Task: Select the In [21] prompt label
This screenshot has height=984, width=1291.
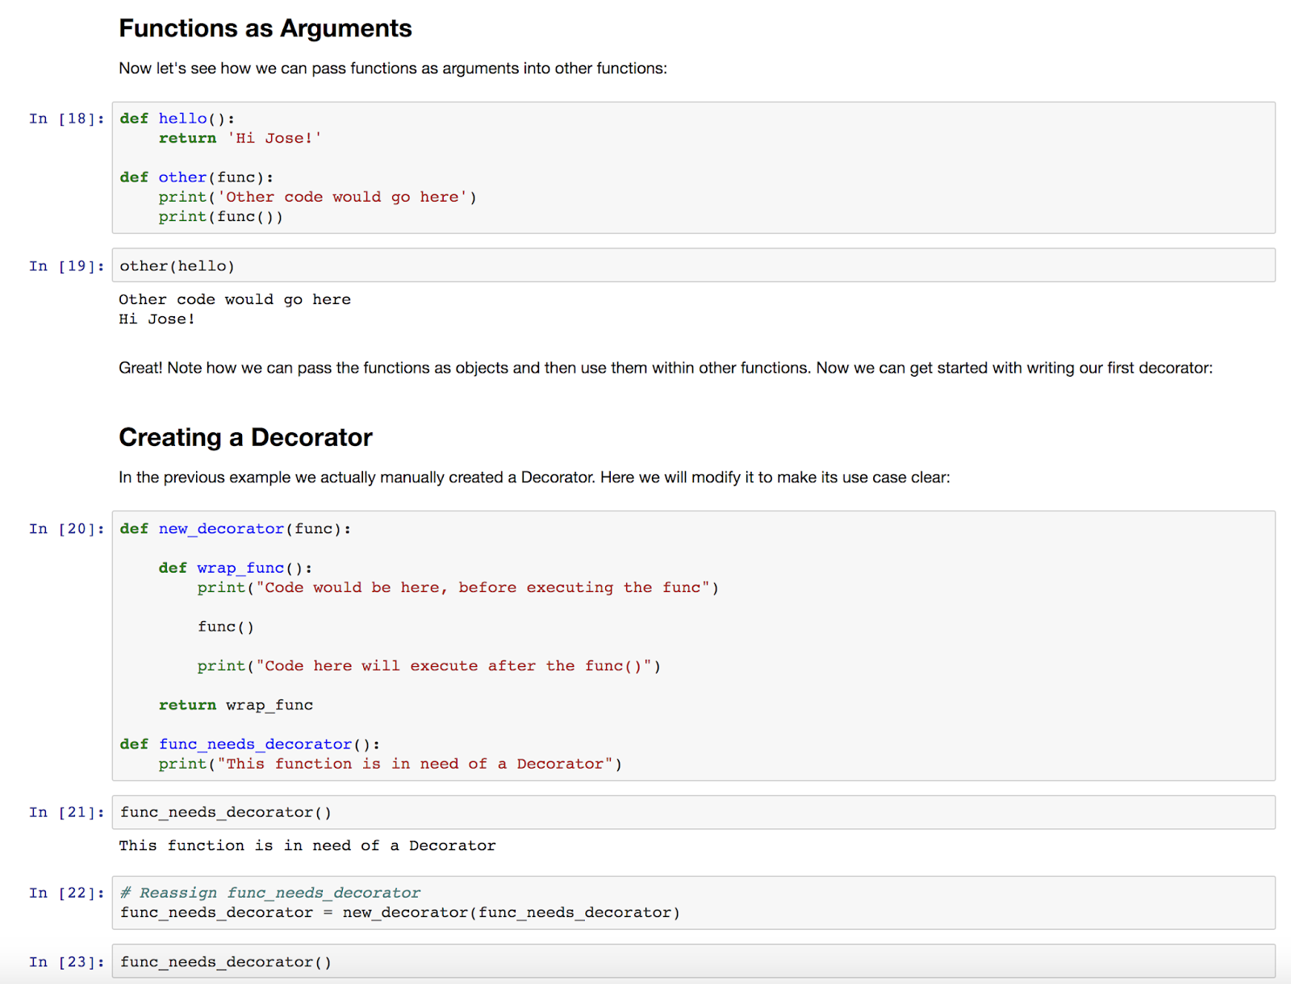Action: tap(66, 812)
